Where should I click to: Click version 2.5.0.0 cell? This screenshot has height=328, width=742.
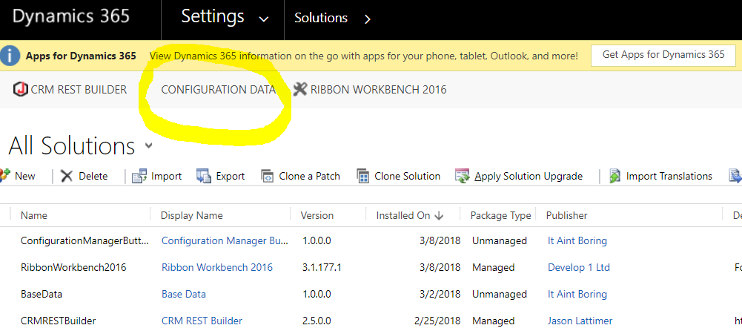[317, 321]
